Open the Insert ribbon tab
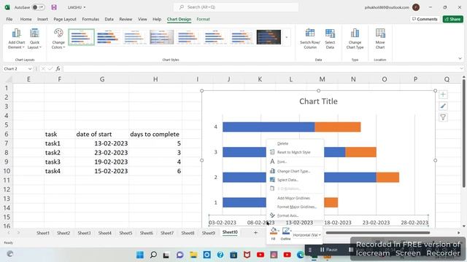The width and height of the screenshot is (467, 262). click(42, 19)
